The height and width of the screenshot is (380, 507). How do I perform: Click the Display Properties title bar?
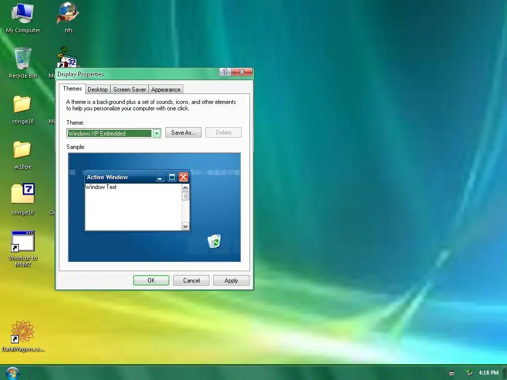tap(138, 74)
